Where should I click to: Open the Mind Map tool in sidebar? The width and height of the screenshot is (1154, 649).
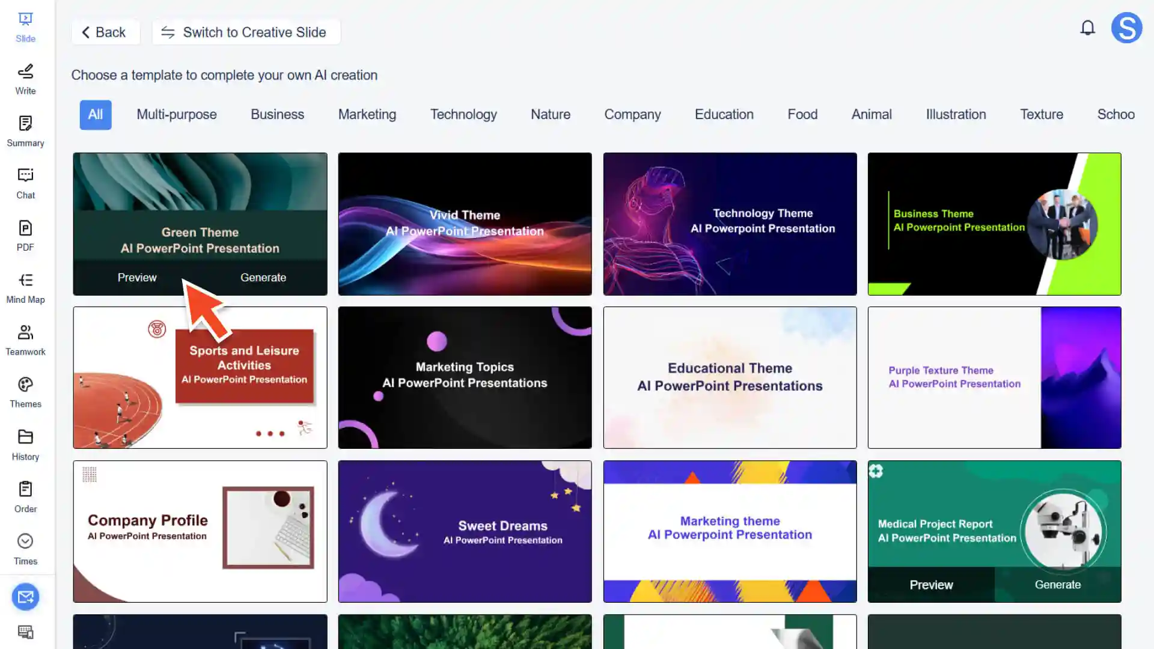(25, 289)
